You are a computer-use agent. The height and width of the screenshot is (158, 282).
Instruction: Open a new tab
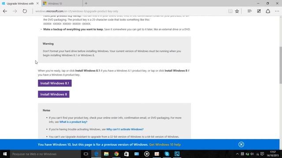click(86, 3)
